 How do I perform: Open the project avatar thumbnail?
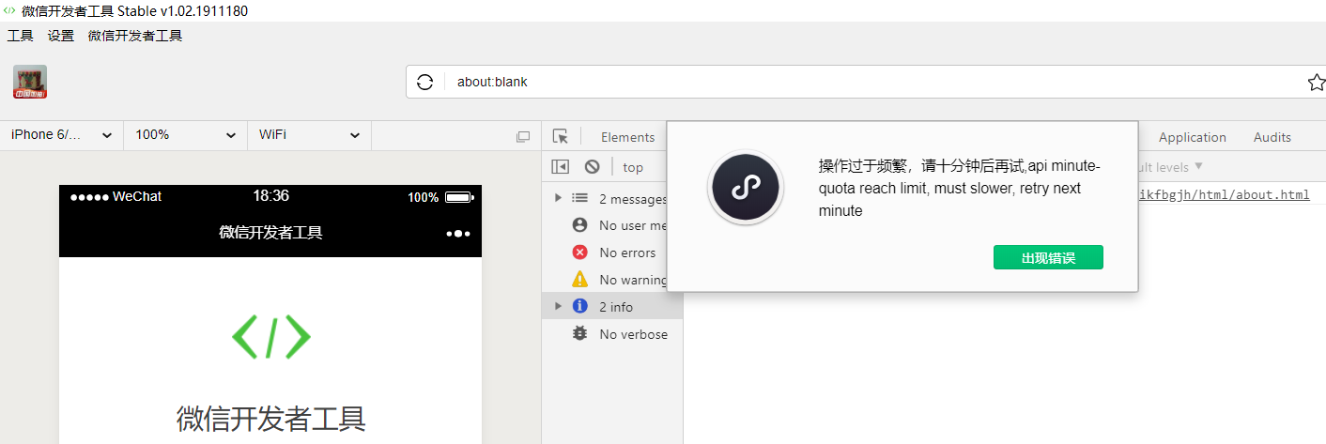click(x=30, y=82)
